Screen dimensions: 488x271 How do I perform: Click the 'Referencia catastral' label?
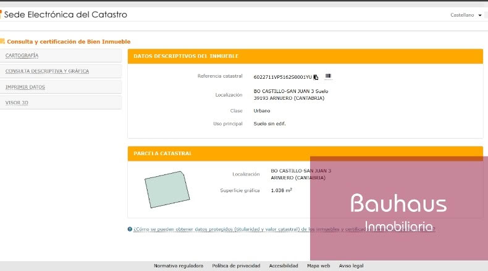220,76
